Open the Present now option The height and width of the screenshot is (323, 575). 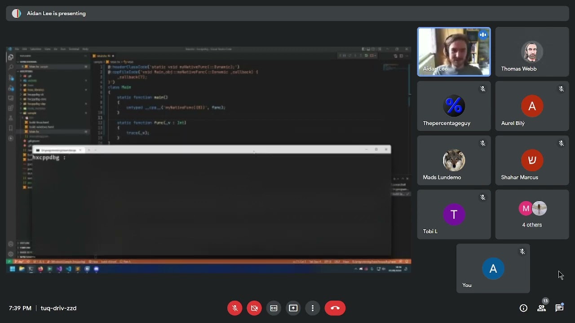coord(293,308)
